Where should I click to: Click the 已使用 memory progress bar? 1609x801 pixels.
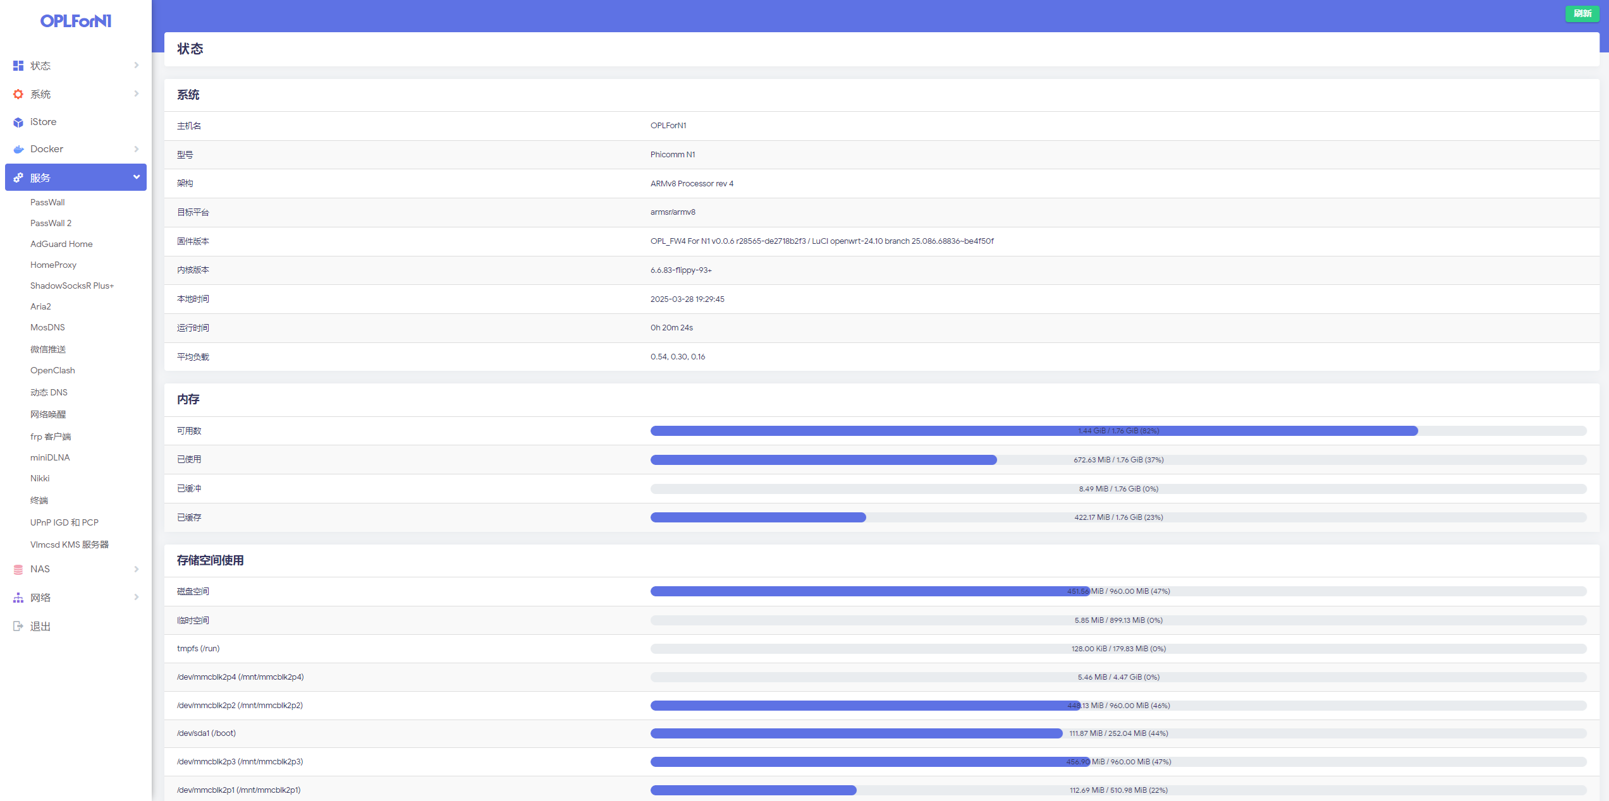tap(1118, 460)
